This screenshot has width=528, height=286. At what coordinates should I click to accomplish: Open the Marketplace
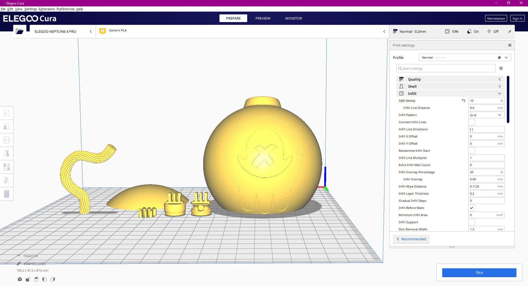coord(496,18)
